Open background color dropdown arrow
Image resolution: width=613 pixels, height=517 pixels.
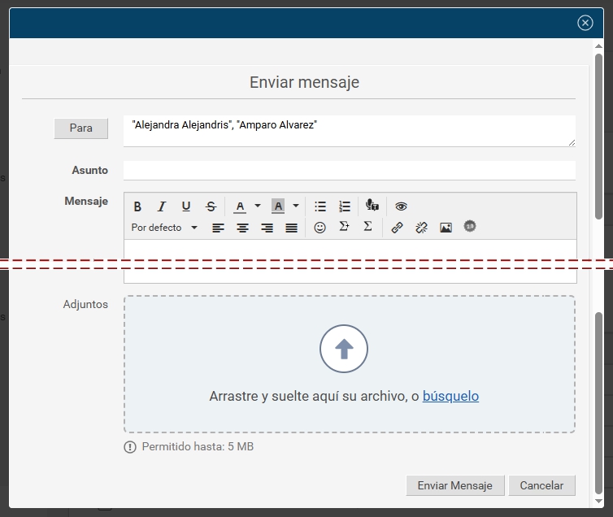[x=296, y=206]
